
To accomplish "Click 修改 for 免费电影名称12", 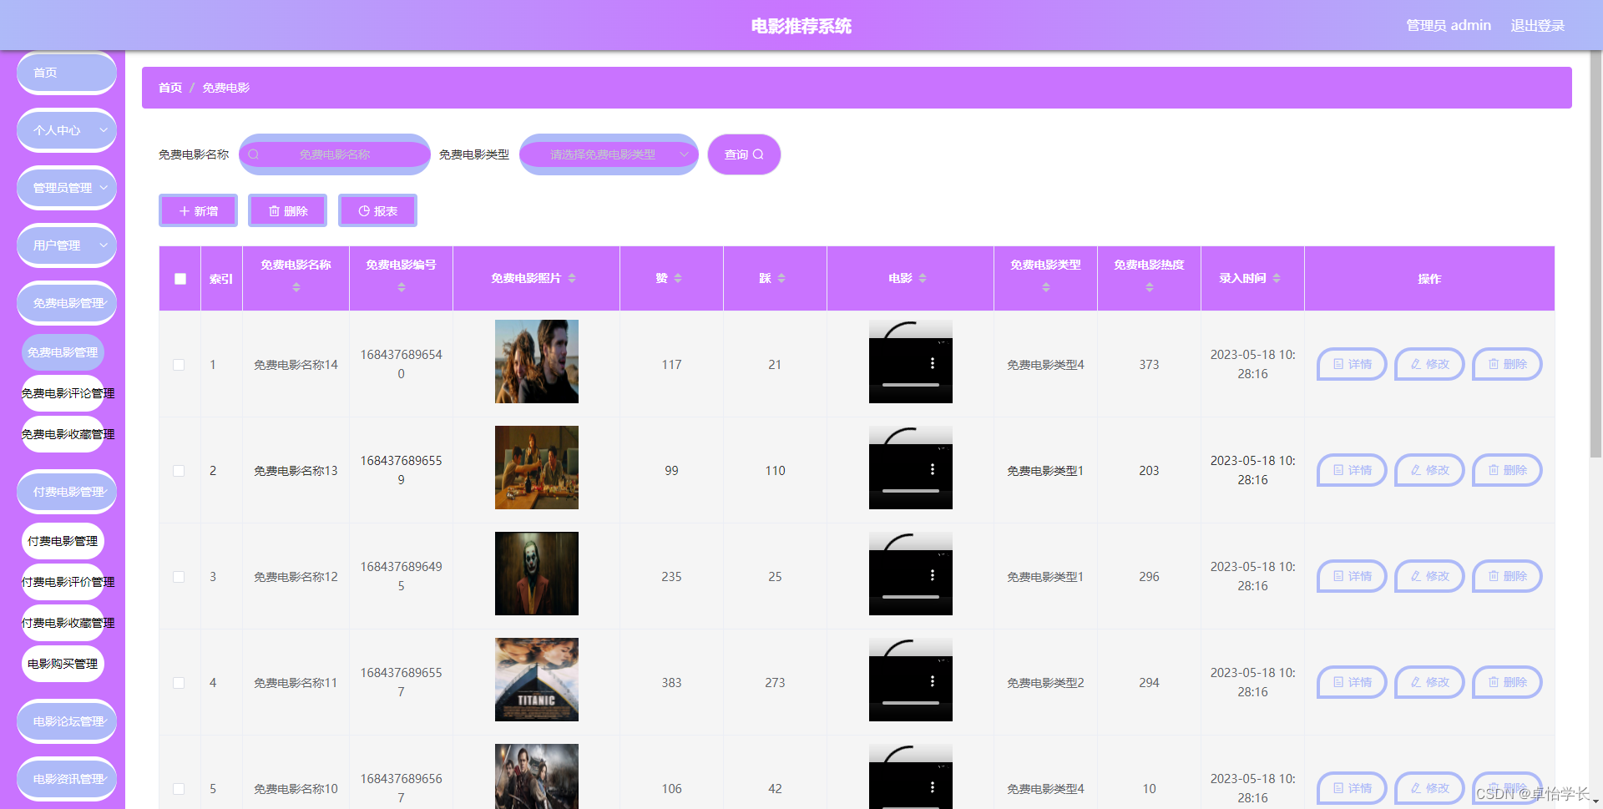I will click(x=1429, y=576).
